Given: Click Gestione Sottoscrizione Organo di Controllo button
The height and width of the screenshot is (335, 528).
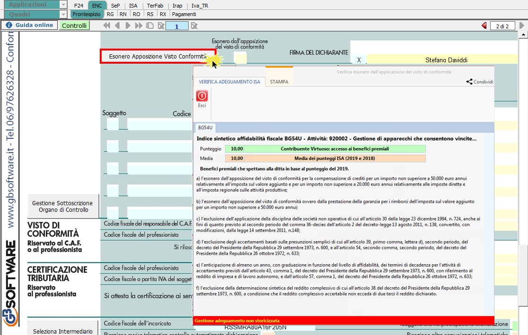Looking at the screenshot, I should coord(63,206).
